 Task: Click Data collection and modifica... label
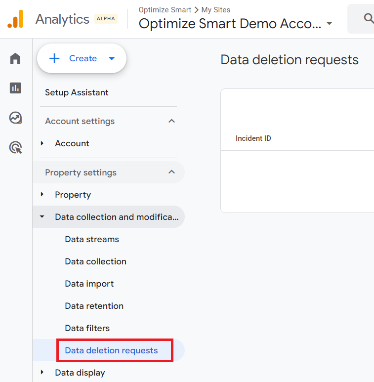pos(117,217)
